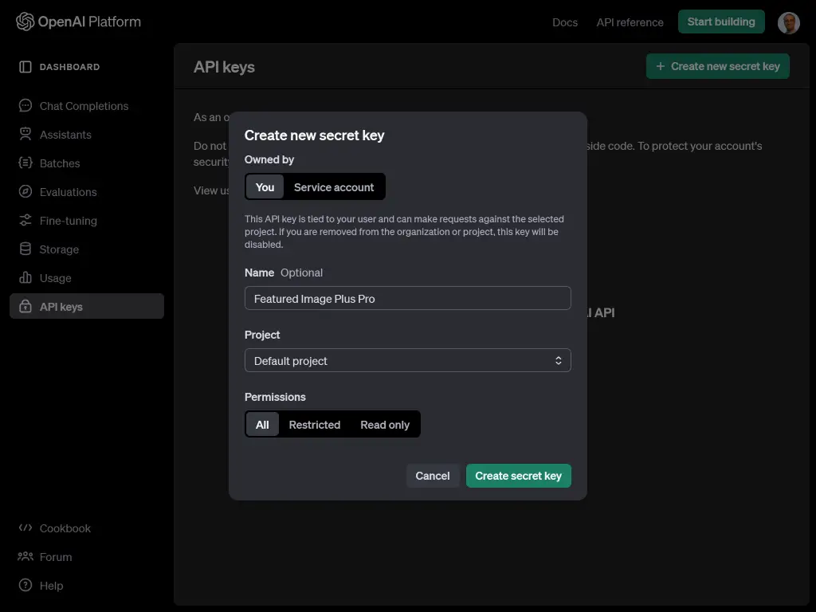Open Fine-tuning section
816x612 pixels.
(x=86, y=220)
